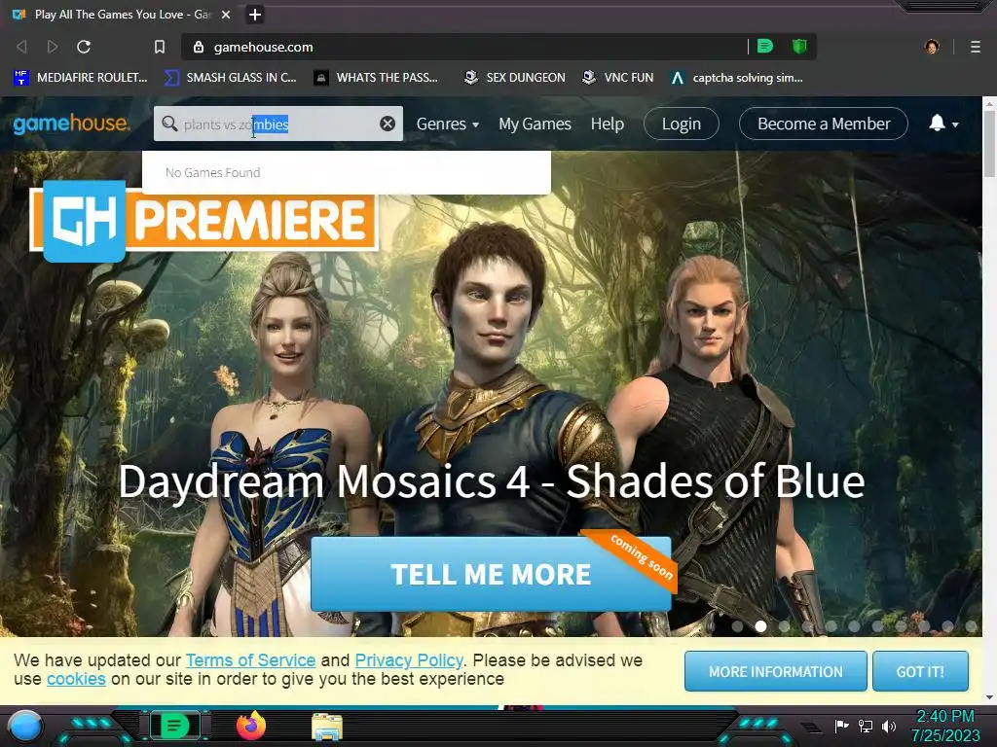997x747 pixels.
Task: Click the volume speaker tray icon
Action: [889, 726]
